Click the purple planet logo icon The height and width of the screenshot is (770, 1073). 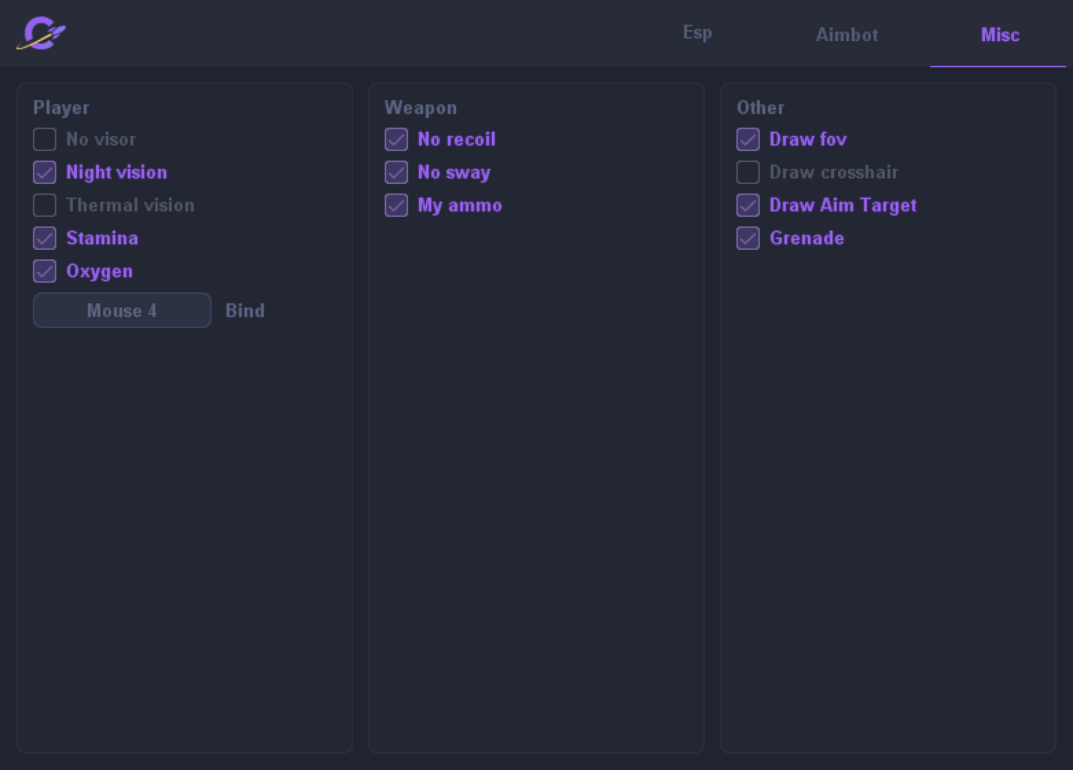tap(41, 34)
